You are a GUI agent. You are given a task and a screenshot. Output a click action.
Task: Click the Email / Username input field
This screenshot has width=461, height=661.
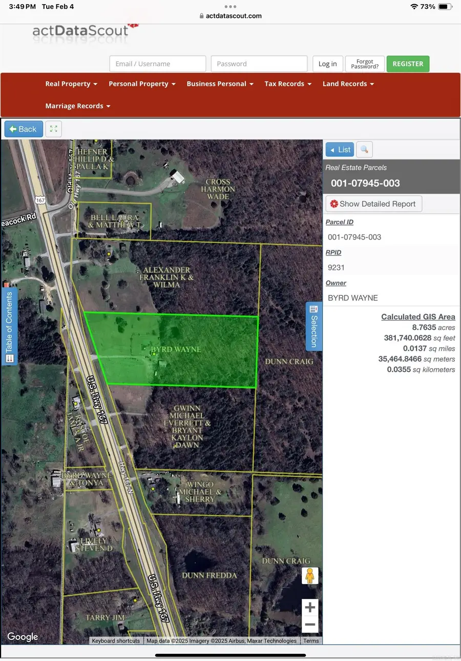[157, 64]
